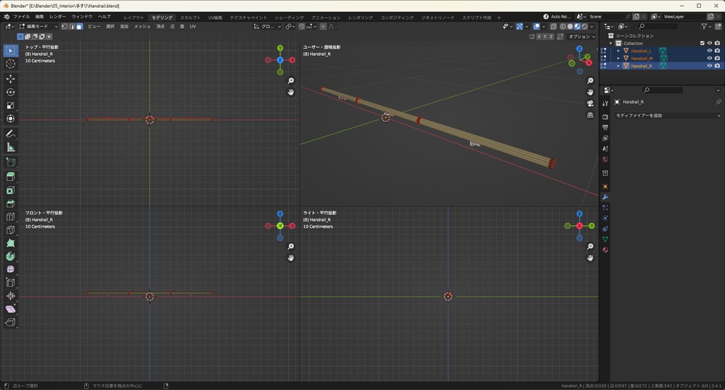Switch to the スカルプト workspace tab
This screenshot has width=725, height=390.
pos(190,17)
